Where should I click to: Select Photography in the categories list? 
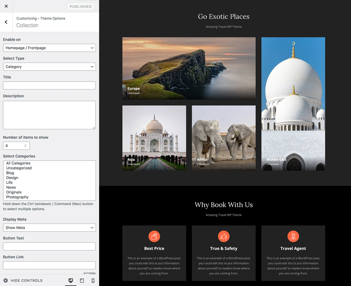point(18,197)
